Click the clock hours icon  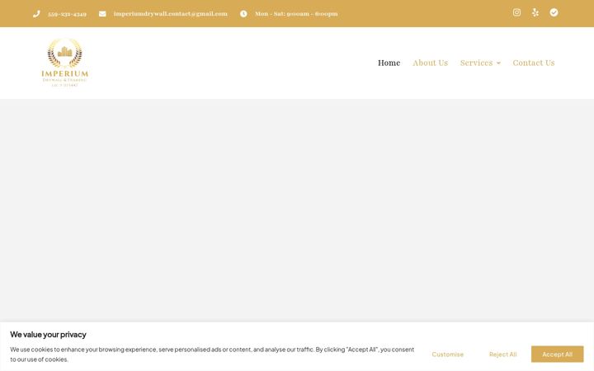[243, 14]
